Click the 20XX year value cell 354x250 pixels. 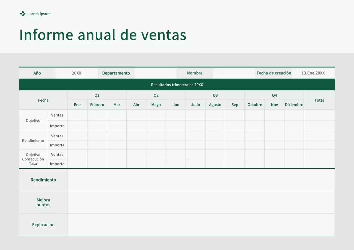point(76,73)
